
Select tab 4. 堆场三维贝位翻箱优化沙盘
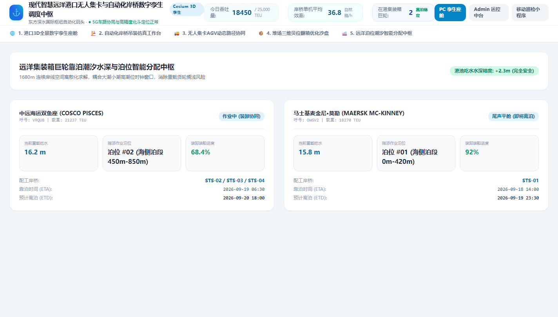293,33
